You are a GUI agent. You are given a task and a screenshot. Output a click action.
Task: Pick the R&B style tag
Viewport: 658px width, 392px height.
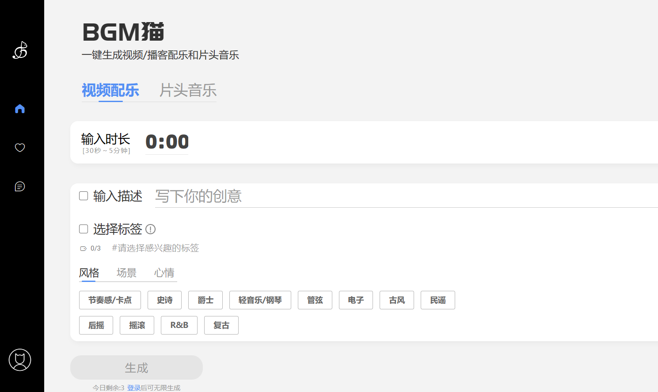[179, 325]
